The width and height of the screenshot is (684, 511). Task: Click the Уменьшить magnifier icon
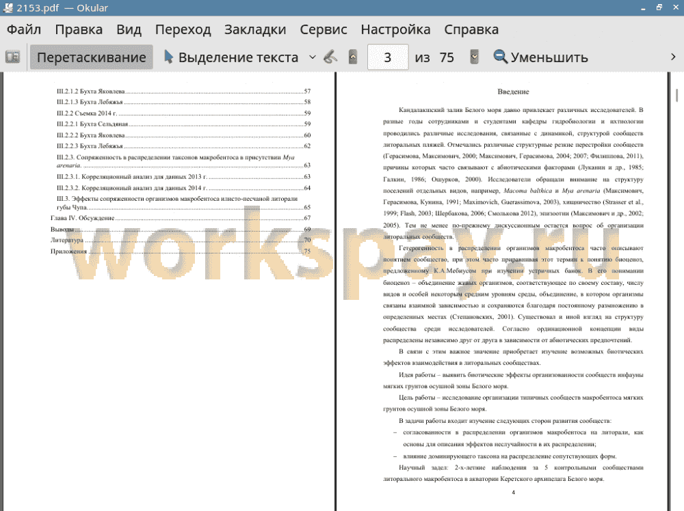coord(501,57)
